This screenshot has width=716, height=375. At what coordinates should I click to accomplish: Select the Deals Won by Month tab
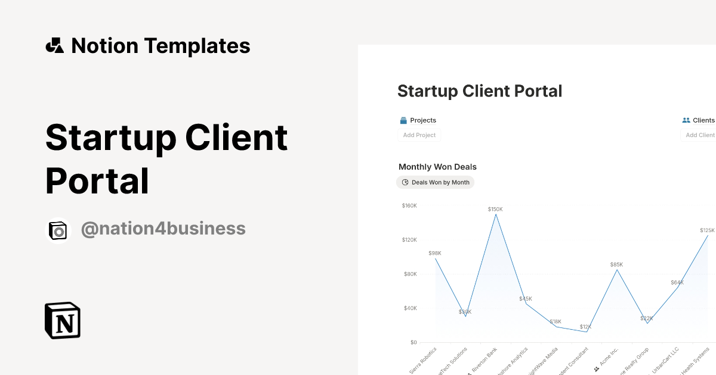436,182
